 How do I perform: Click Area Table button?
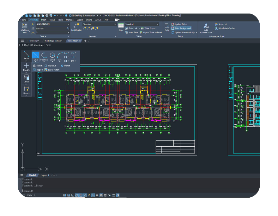(x=132, y=33)
